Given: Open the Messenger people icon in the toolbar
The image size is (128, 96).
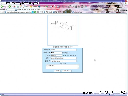Looking at the screenshot, I should point(86,6).
